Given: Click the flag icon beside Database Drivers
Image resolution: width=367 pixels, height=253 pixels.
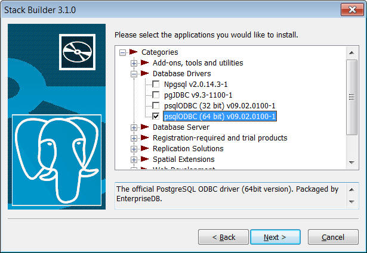Looking at the screenshot, I should (x=144, y=73).
